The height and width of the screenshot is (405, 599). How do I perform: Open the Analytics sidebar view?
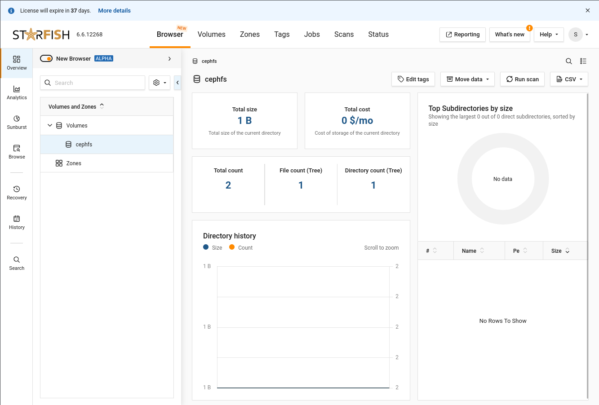pyautogui.click(x=17, y=92)
